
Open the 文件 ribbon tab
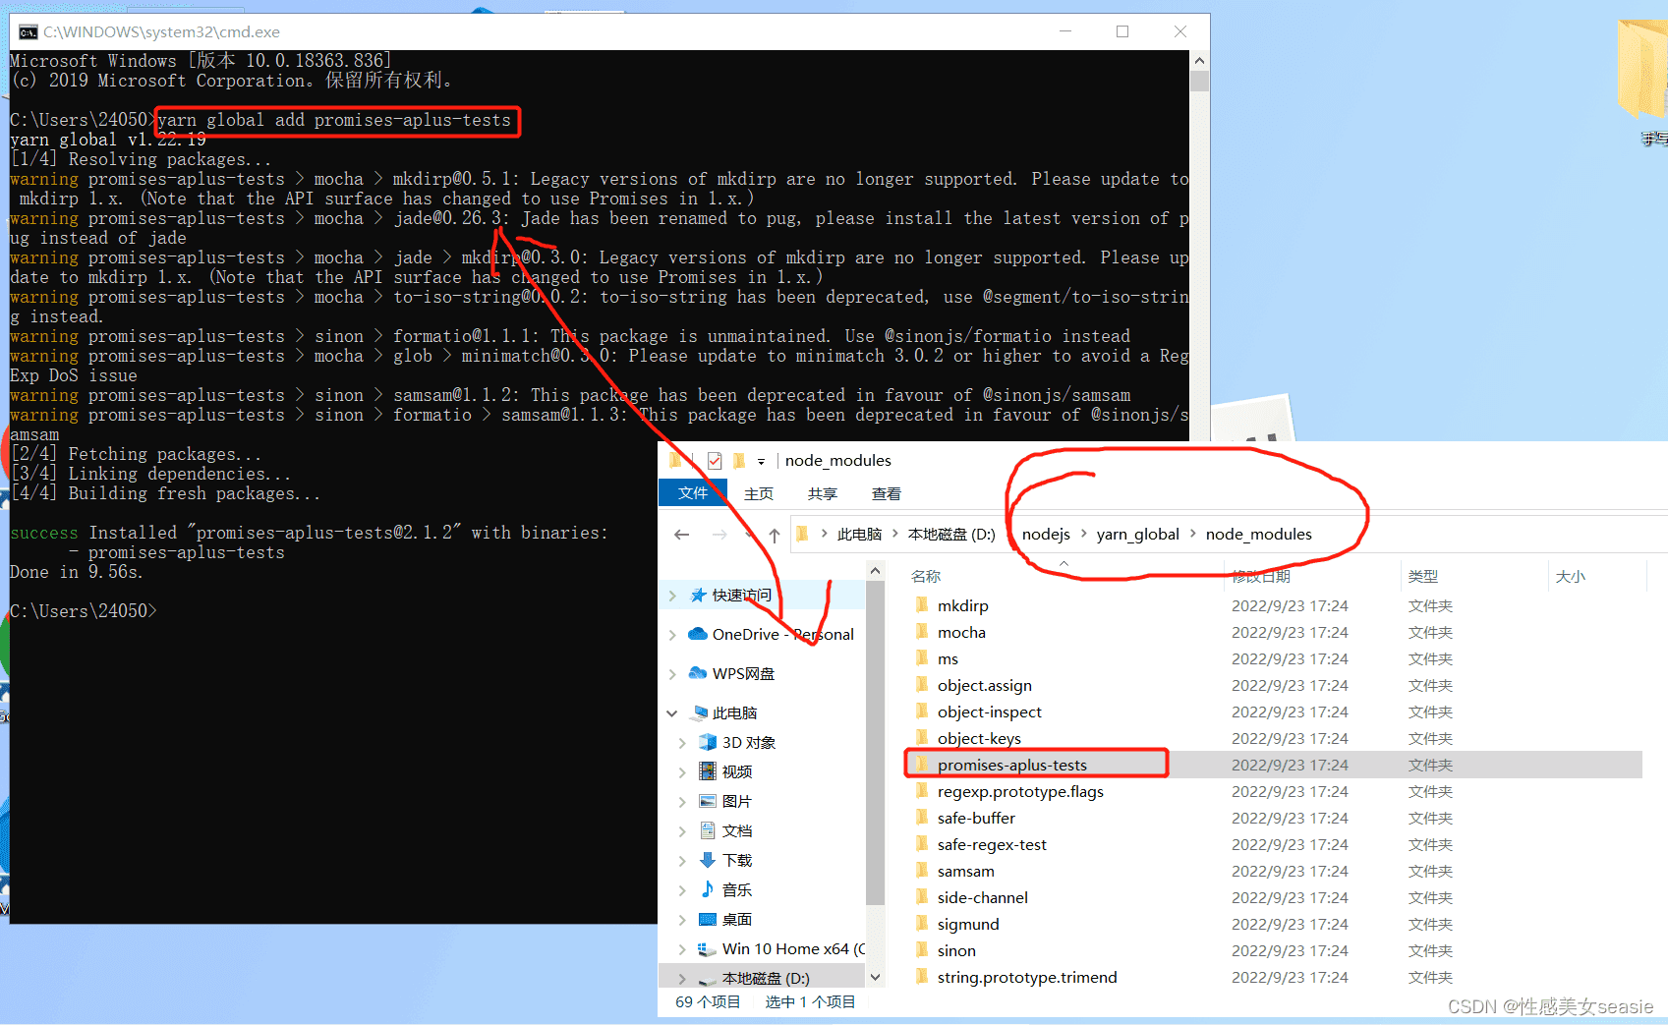coord(692,493)
